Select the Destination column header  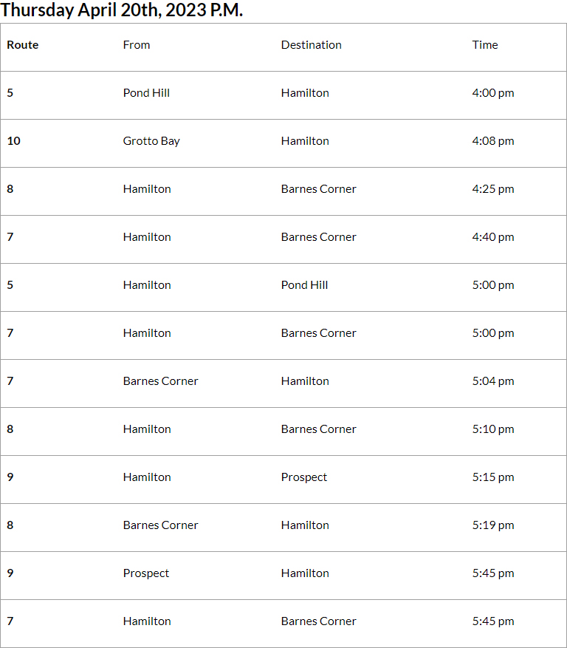pos(311,45)
